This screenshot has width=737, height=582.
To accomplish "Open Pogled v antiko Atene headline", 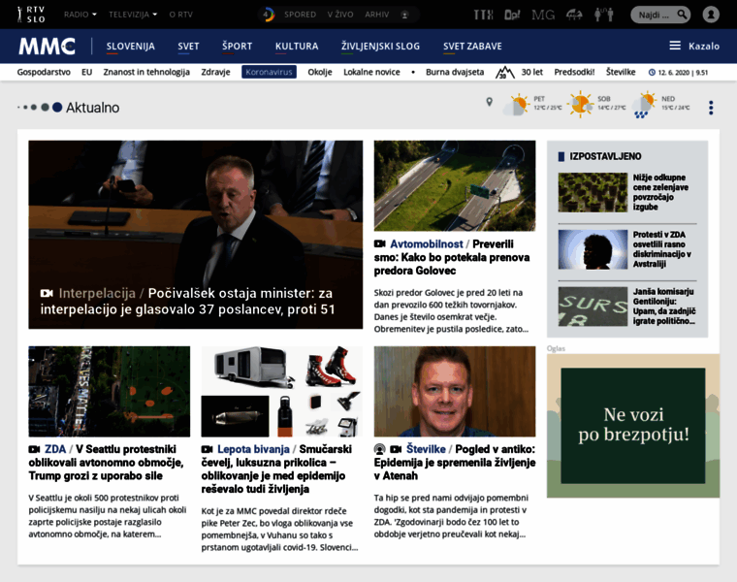I will pos(455,463).
